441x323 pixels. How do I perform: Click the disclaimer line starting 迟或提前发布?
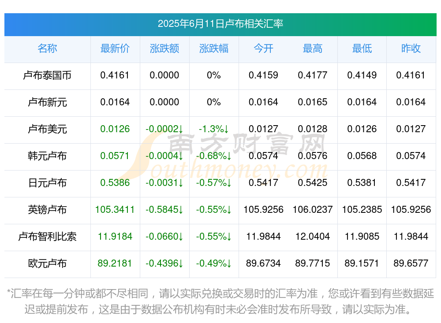click(x=218, y=309)
